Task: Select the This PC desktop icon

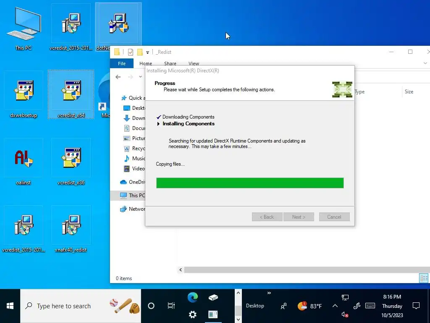Action: pos(24,29)
